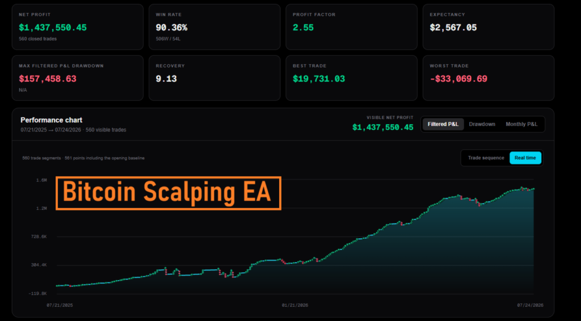Click the '560 closed trades' text

point(38,39)
